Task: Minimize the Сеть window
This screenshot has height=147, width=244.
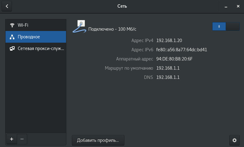Action: pyautogui.click(x=226, y=6)
